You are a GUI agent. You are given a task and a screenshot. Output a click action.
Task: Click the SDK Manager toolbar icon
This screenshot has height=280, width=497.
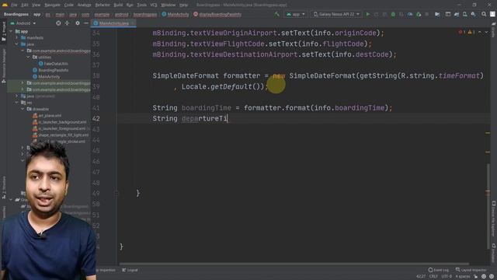[473, 14]
